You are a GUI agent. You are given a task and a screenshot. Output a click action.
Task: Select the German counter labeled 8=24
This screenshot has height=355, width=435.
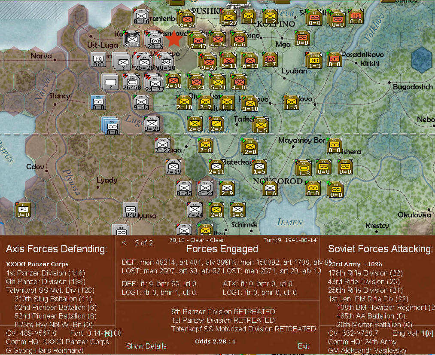pos(206,189)
